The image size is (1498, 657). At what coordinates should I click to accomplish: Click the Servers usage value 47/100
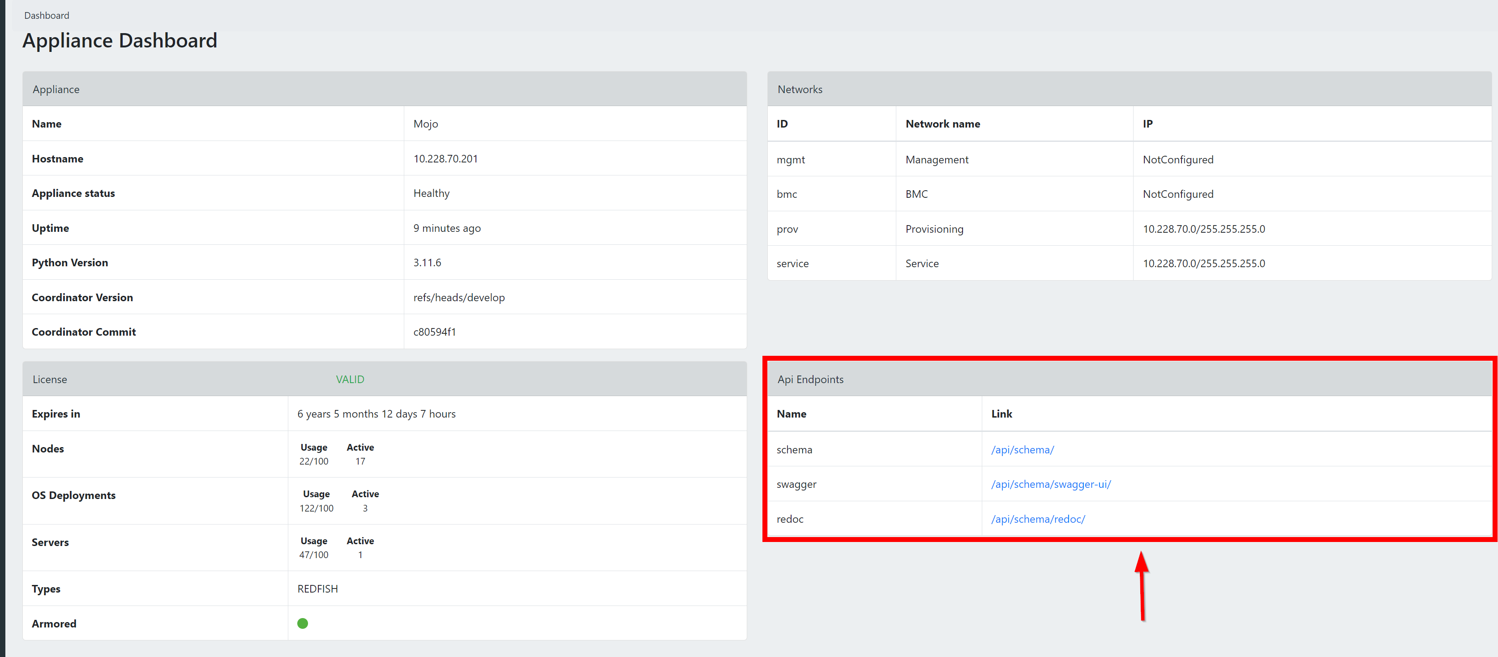click(x=313, y=555)
